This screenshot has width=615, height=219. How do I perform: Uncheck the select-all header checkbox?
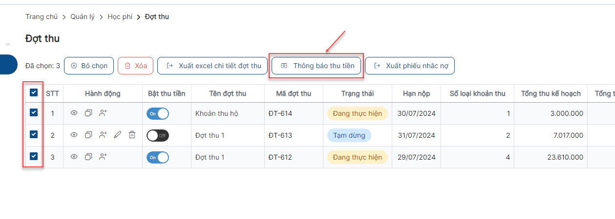point(34,92)
